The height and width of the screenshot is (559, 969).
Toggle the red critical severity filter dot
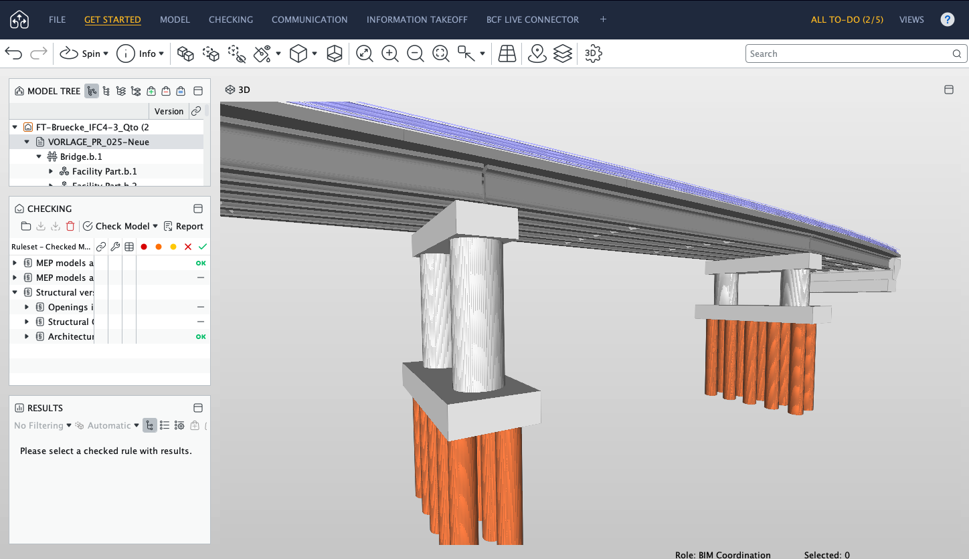(144, 247)
